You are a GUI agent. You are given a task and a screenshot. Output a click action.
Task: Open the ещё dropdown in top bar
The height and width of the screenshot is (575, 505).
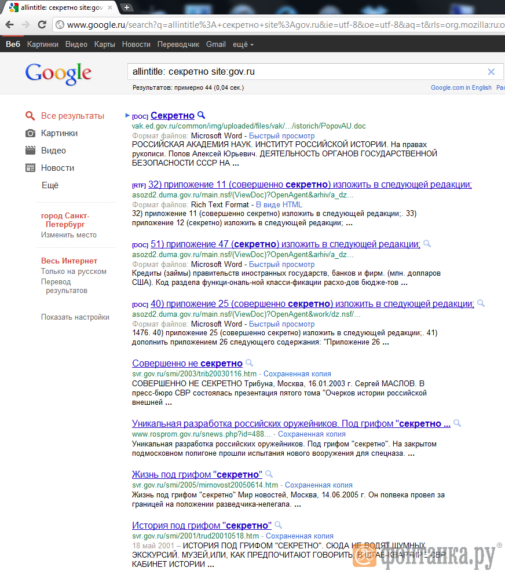point(243,45)
